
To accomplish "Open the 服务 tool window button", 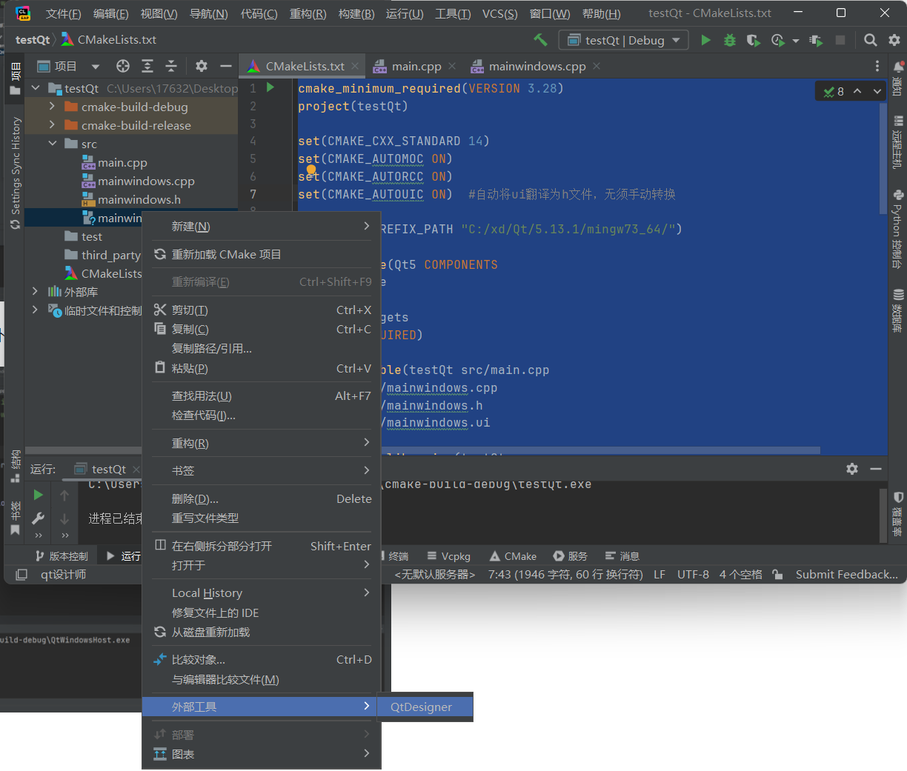I will 570,556.
